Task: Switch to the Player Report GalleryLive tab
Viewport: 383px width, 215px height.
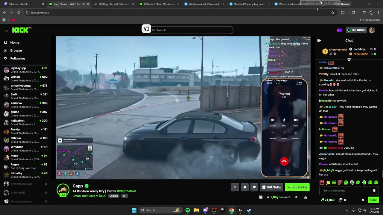Action: click(x=114, y=4)
